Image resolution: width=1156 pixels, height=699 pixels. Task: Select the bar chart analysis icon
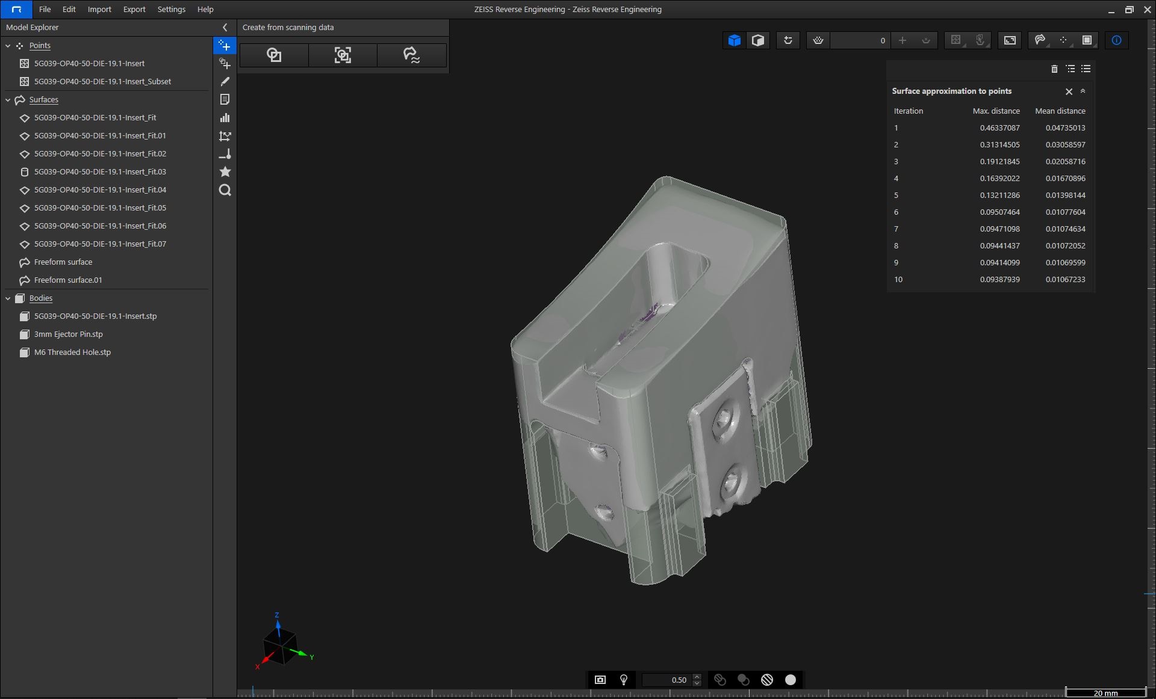tap(225, 118)
